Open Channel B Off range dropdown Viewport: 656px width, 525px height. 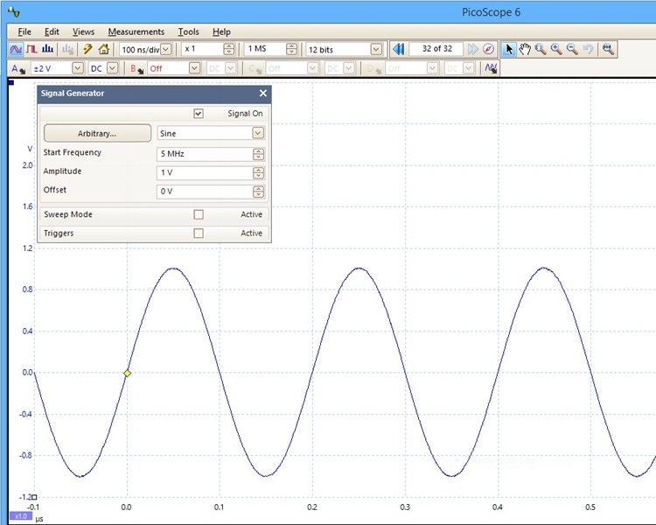coord(194,68)
